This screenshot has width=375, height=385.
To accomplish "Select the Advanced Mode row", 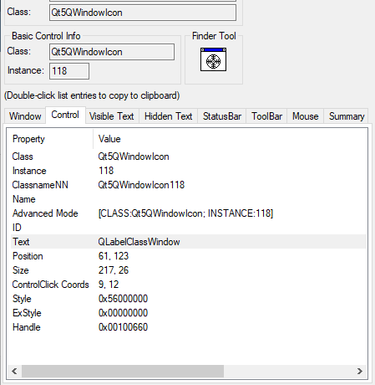I will [189, 213].
